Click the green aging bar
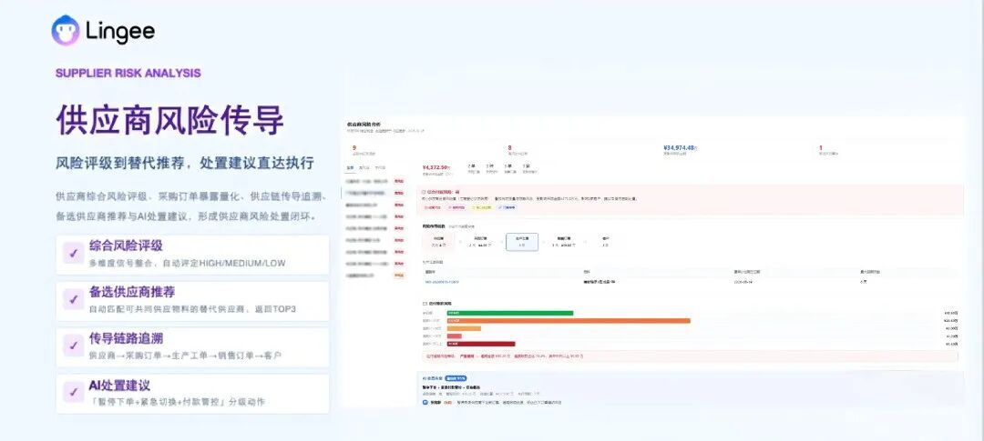984x441 pixels. point(510,313)
